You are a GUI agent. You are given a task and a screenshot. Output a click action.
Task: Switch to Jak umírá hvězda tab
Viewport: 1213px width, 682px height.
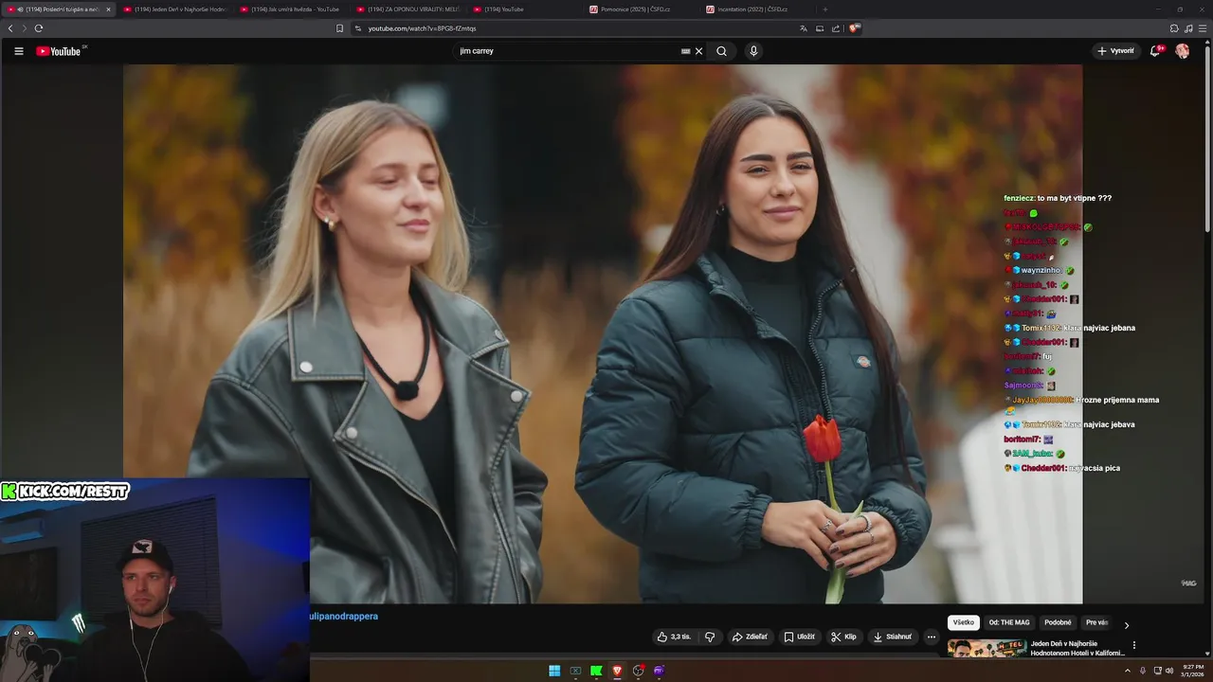[x=291, y=9]
